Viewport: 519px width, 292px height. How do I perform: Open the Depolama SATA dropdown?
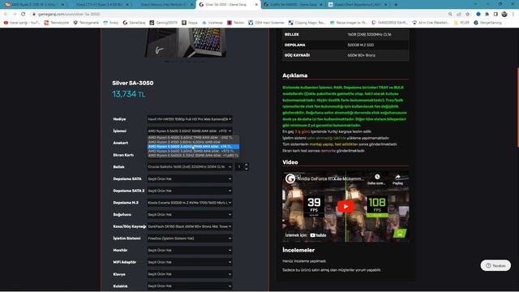190,178
